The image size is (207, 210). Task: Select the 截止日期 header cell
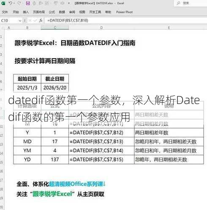[x=55, y=79]
